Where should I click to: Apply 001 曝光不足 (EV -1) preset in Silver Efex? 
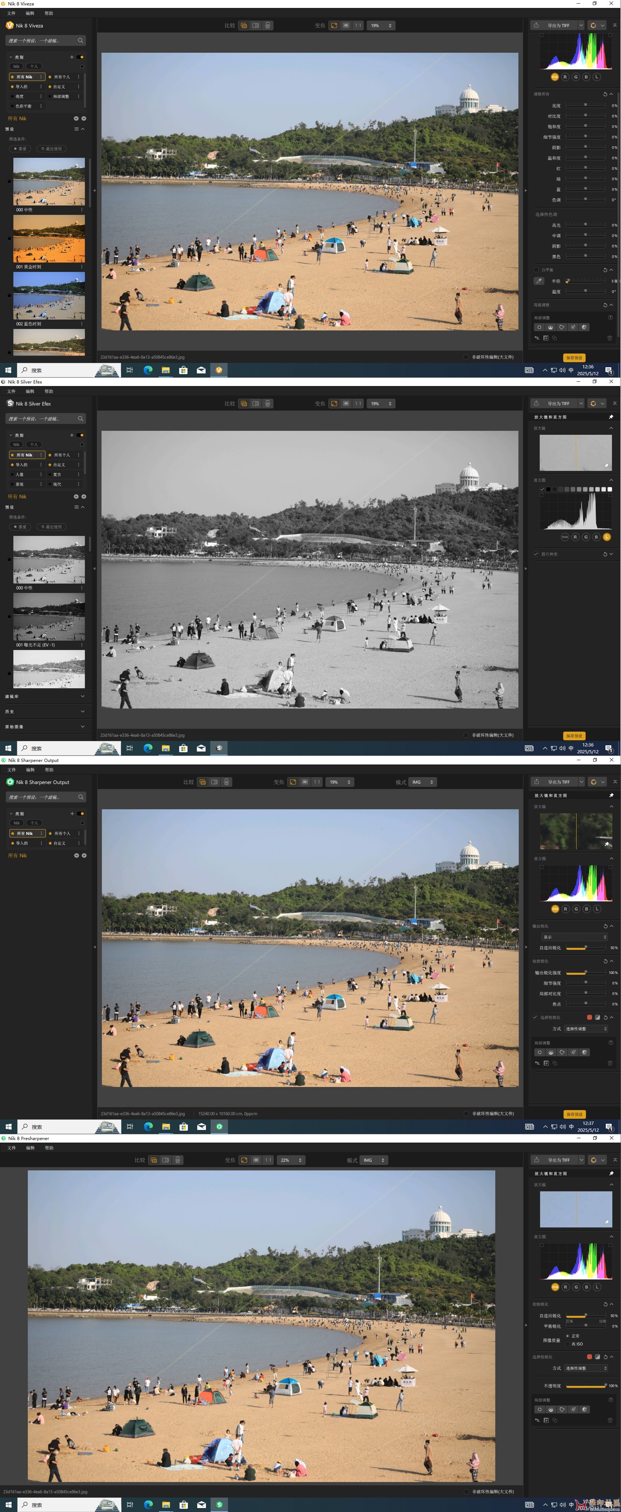coord(49,616)
